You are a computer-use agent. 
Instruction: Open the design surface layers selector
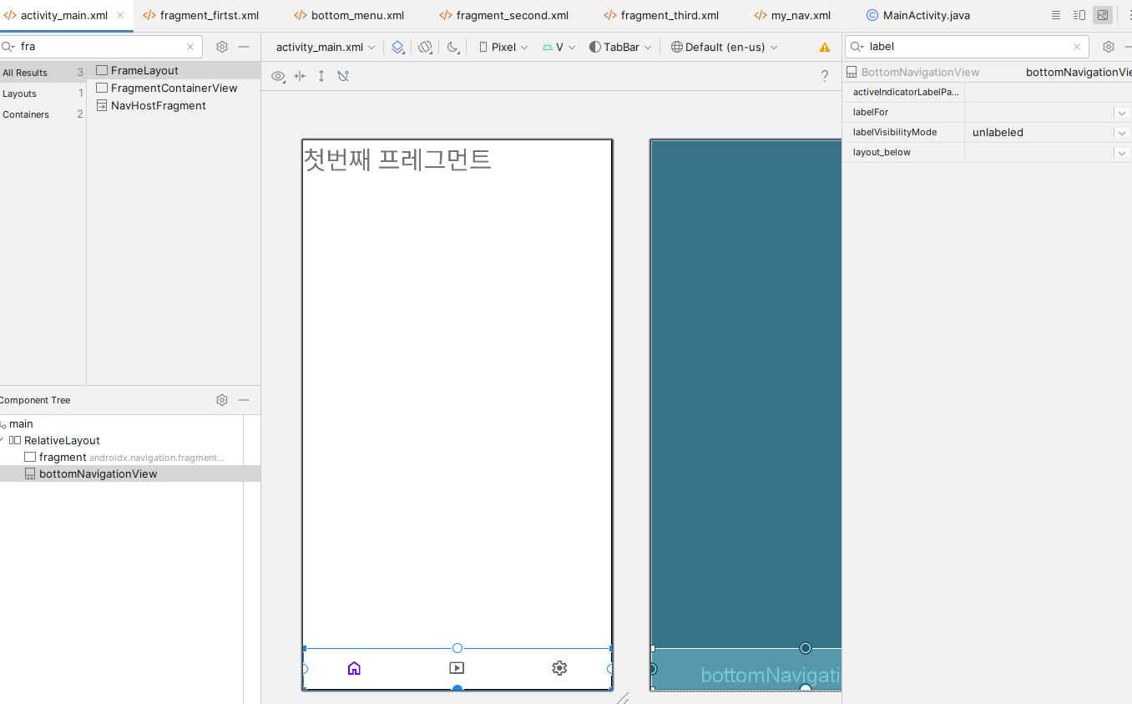399,47
